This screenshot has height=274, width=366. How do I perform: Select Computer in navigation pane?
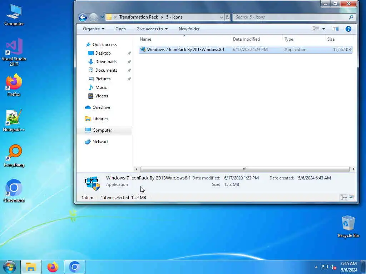tap(104, 130)
